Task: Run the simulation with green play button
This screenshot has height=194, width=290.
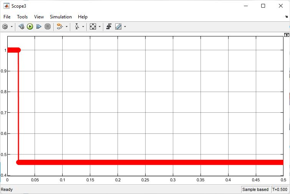Action: click(x=30, y=26)
